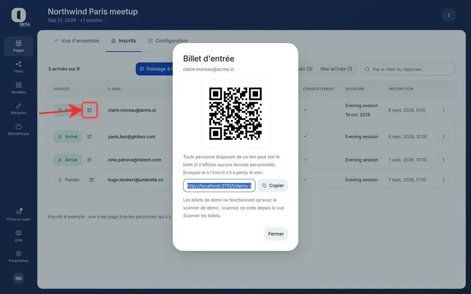This screenshot has width=471, height=294.
Task: Click the 3 arrivés sur 8 counter
Action: (64, 69)
